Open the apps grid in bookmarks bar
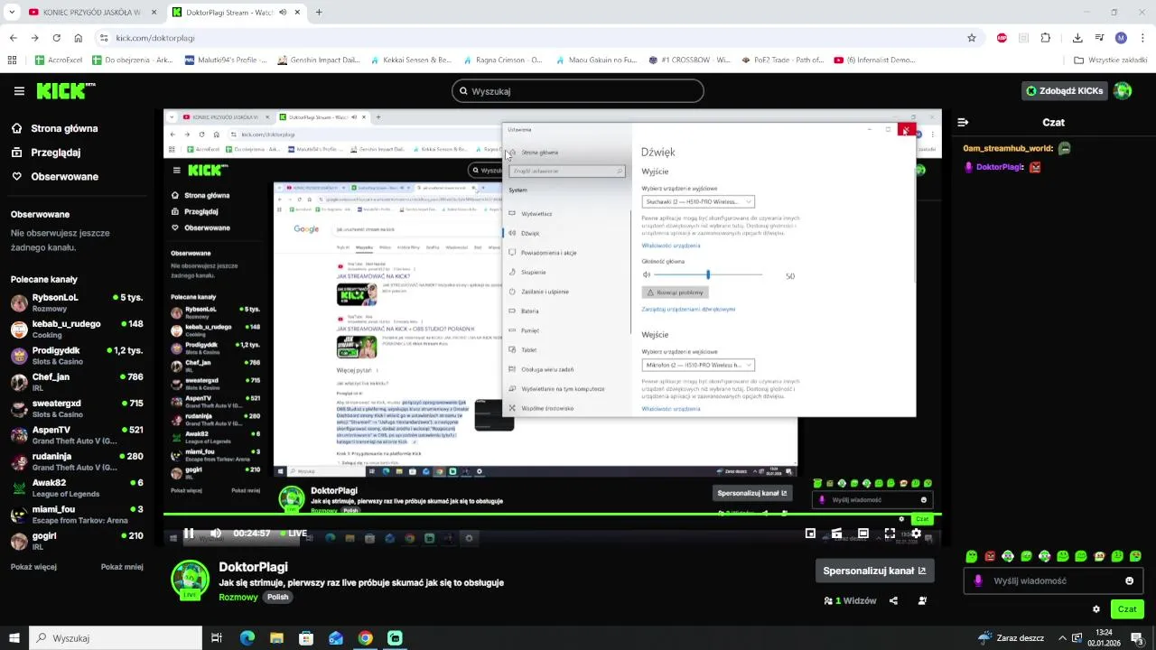Viewport: 1156px width, 650px height. [x=12, y=60]
